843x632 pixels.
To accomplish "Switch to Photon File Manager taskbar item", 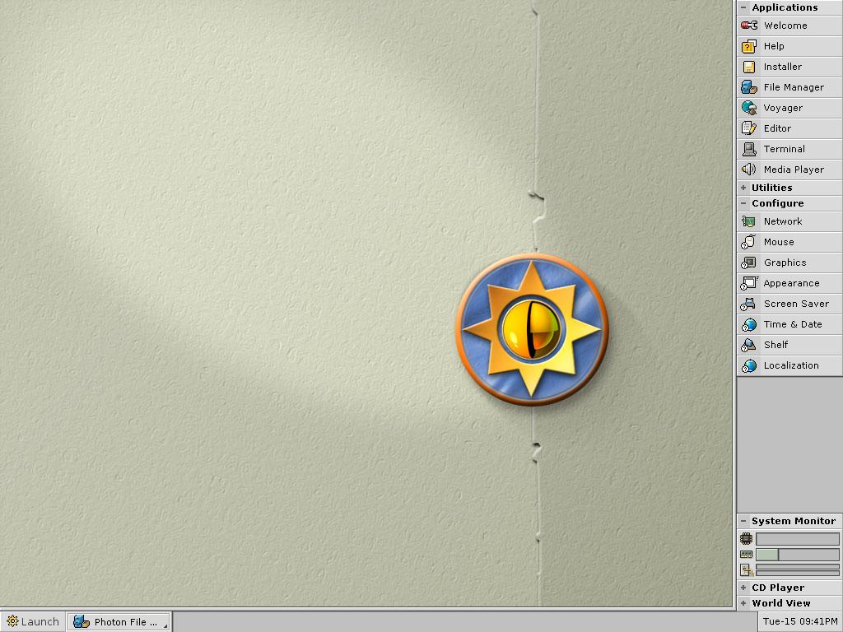I will (119, 621).
